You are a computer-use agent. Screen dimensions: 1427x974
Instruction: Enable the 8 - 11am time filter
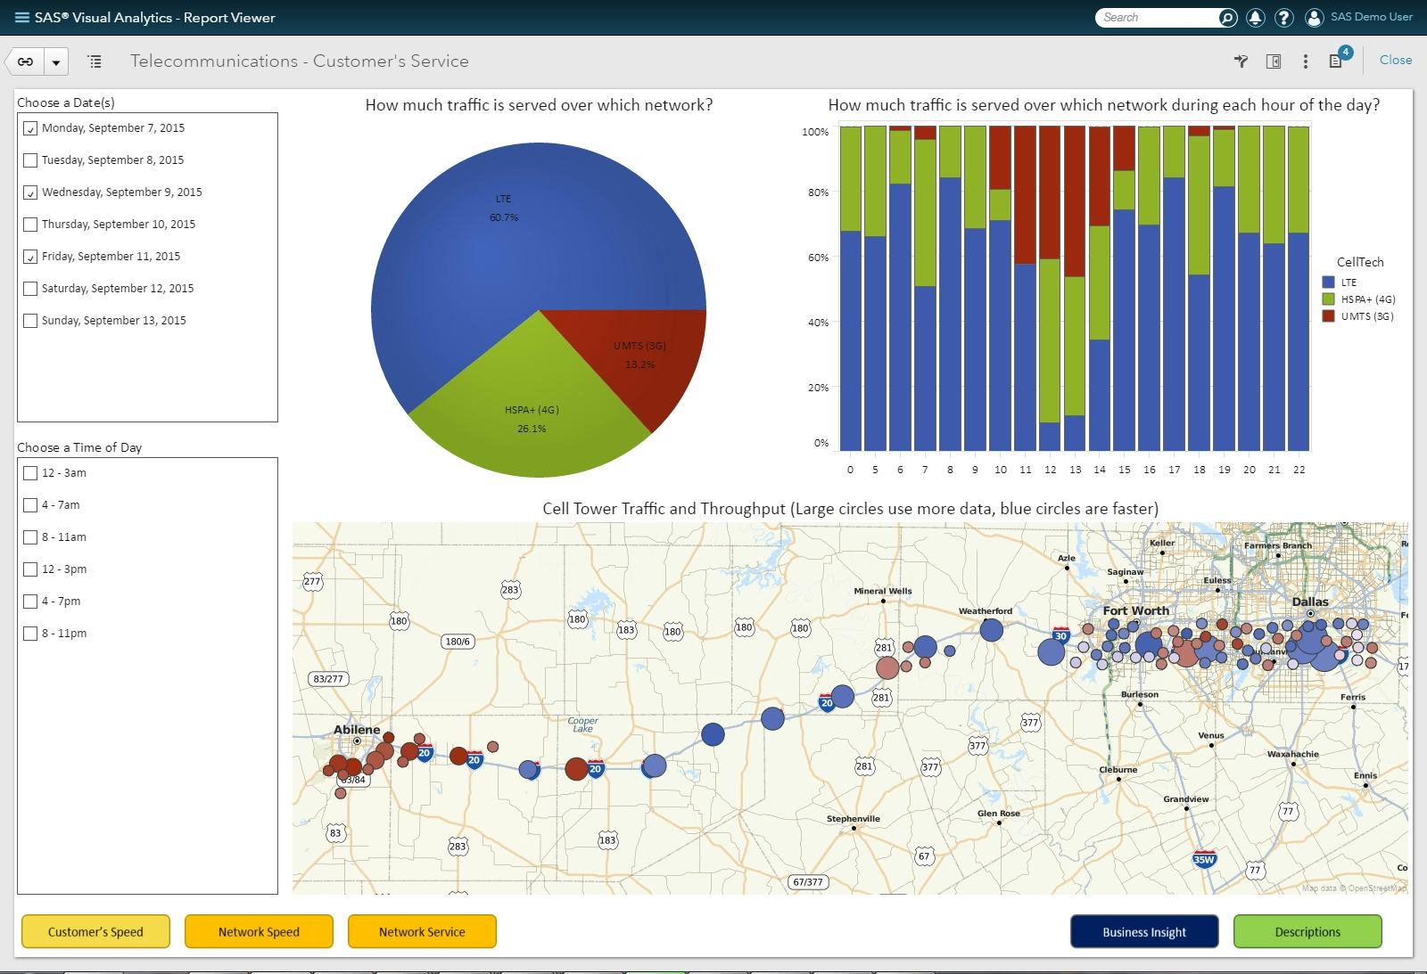[x=30, y=537]
